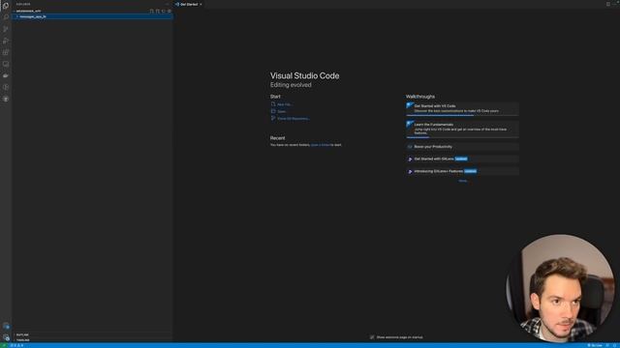Open the Accounts icon in activity bar
The width and height of the screenshot is (620, 348).
click(6, 326)
